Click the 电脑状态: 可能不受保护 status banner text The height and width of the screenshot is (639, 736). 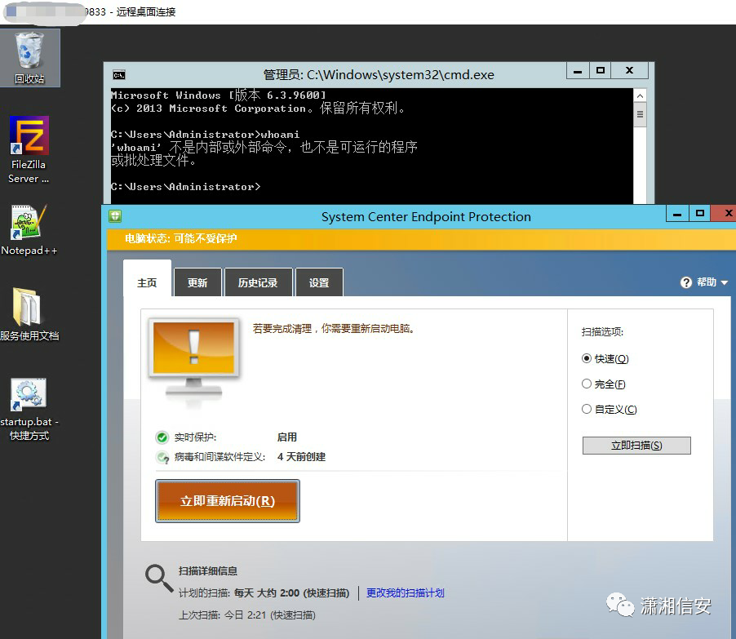(180, 239)
